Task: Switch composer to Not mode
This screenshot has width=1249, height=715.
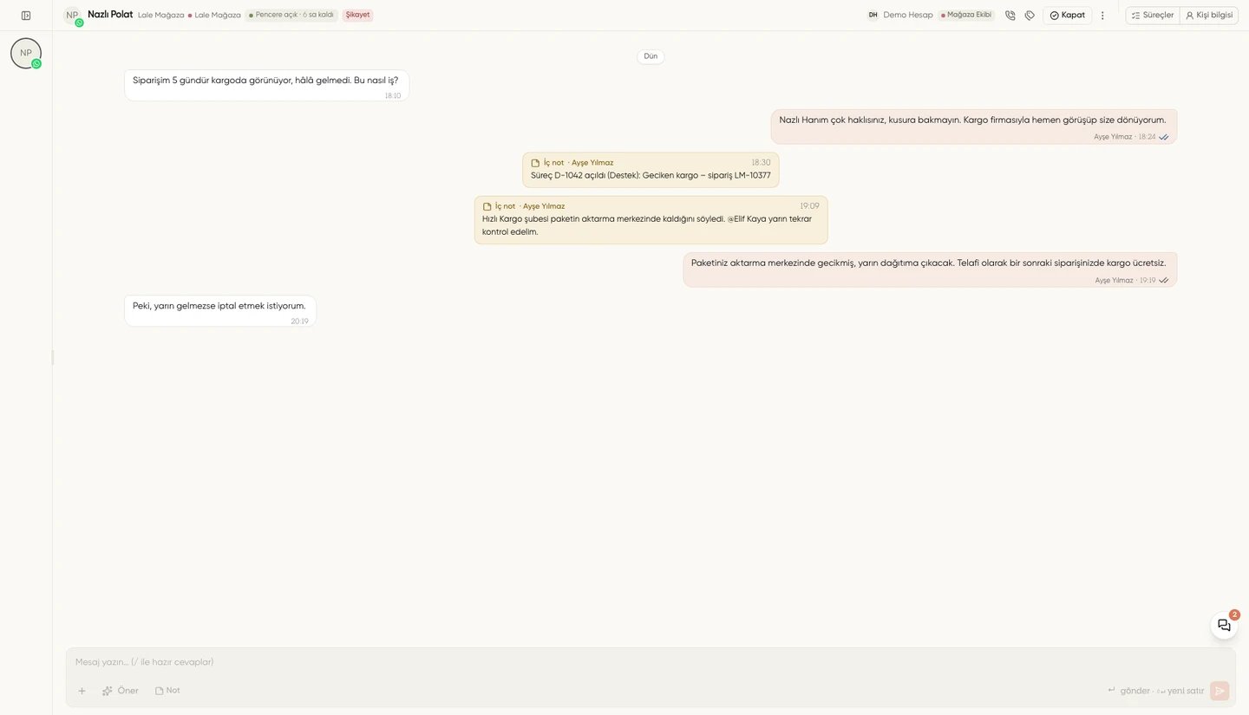Action: pos(167,691)
